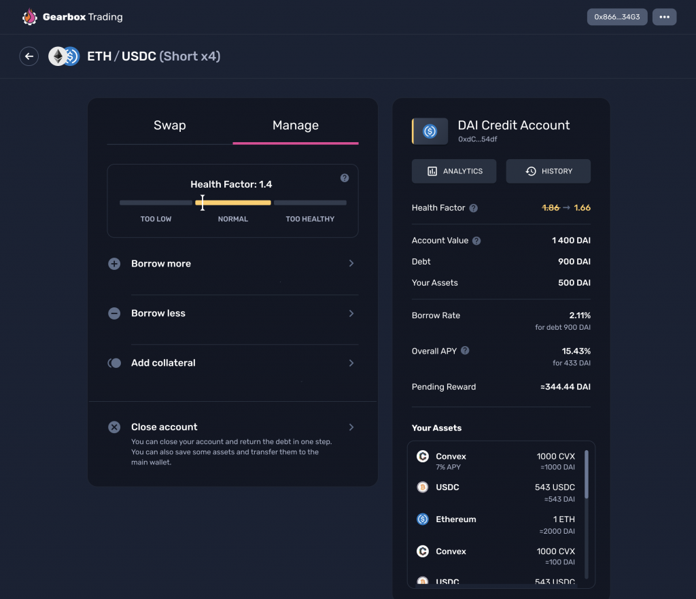696x599 pixels.
Task: Open the HISTORY view
Action: point(549,171)
